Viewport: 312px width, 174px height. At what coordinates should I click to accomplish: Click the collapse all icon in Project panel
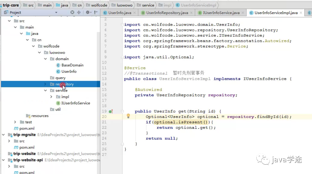pos(79,13)
